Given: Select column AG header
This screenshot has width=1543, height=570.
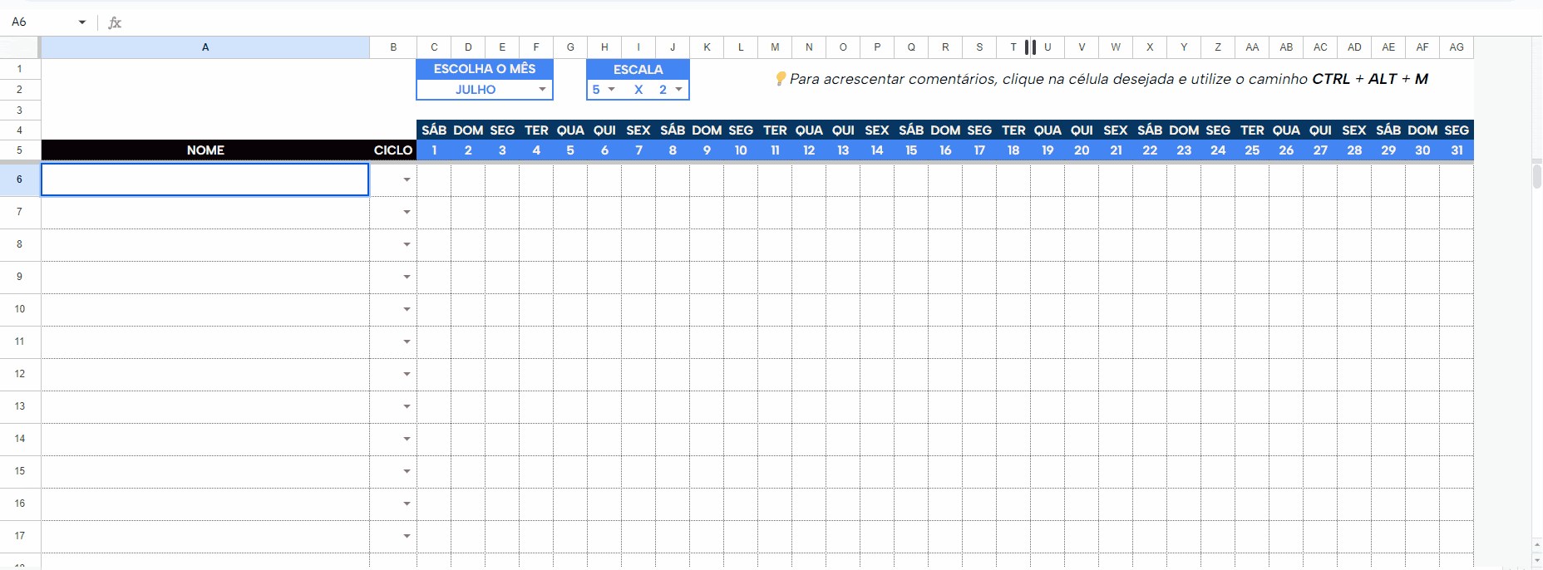Looking at the screenshot, I should [x=1457, y=47].
